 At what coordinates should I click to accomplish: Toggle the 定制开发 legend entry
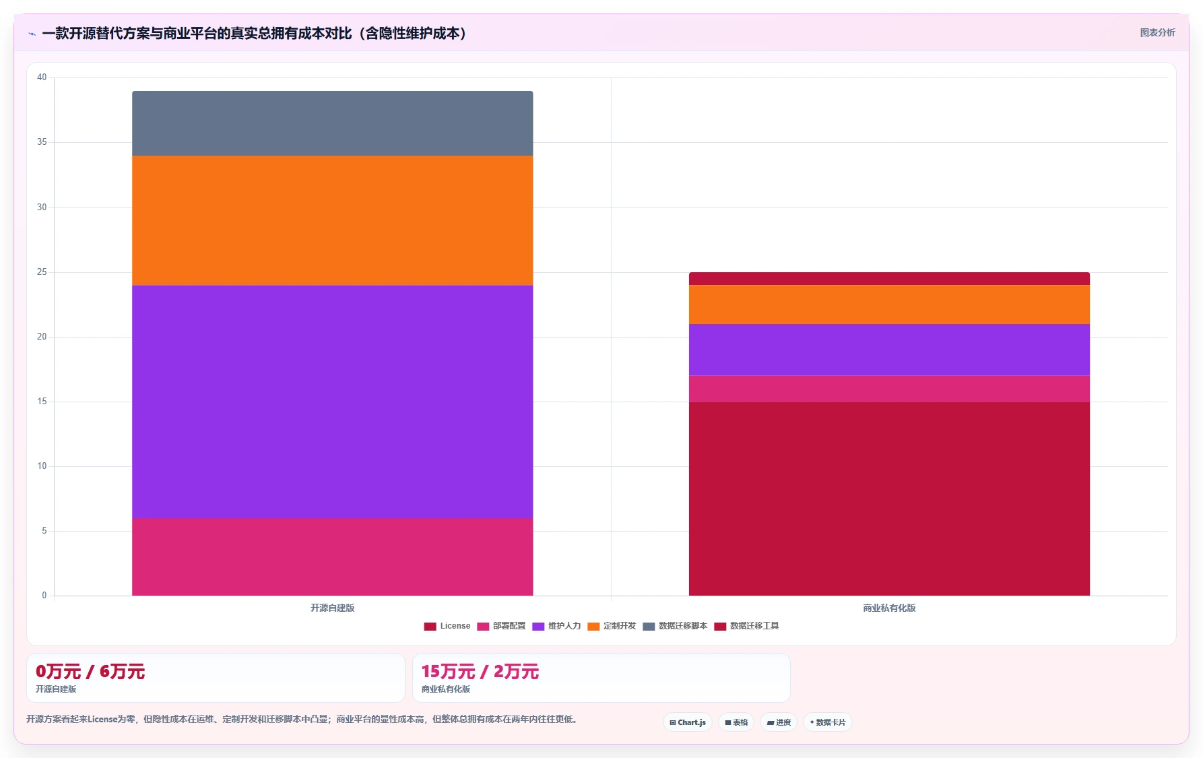[x=612, y=626]
